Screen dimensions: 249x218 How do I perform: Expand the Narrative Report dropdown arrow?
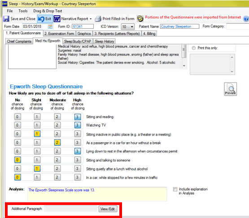(x=91, y=19)
